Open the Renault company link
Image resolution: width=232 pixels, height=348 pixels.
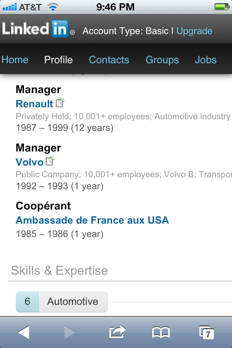[34, 104]
